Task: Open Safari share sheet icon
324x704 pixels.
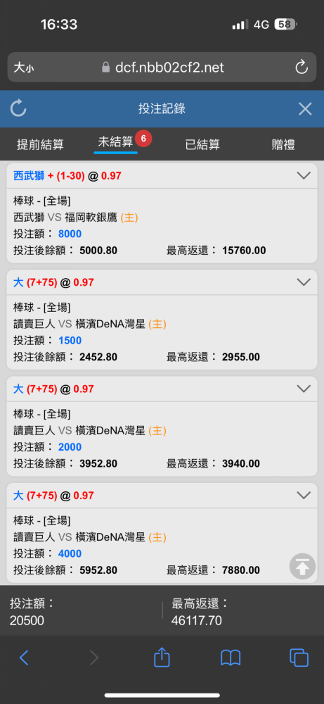Action: click(162, 658)
